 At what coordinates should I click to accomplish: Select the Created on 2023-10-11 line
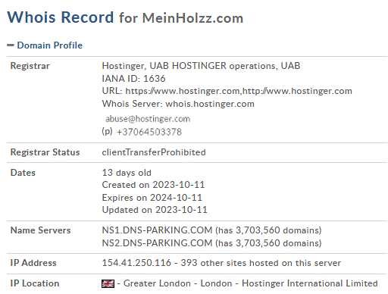point(153,185)
